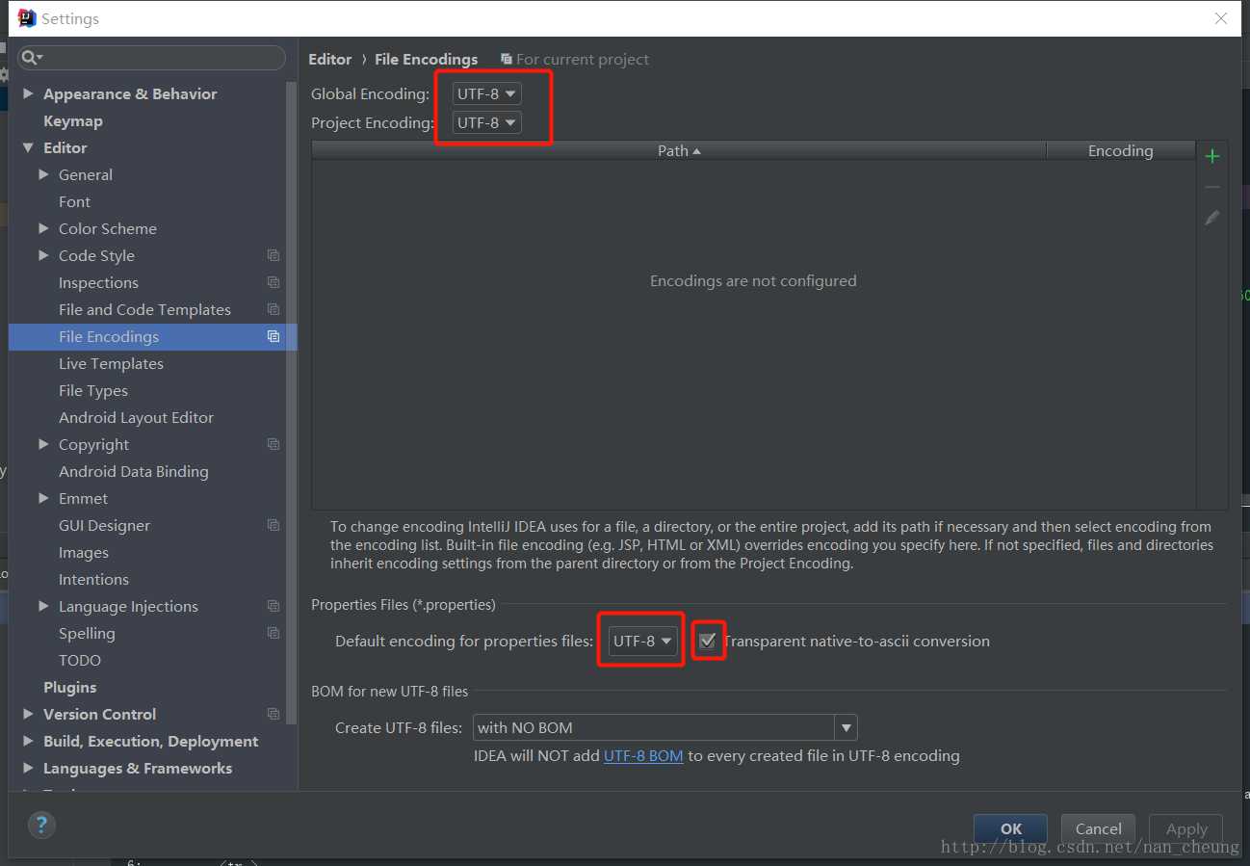Click the green plus add encoding icon
Viewport: 1250px width, 866px height.
pyautogui.click(x=1212, y=156)
